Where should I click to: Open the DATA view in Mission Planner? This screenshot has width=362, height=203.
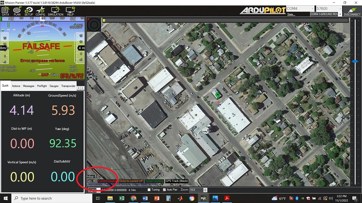coord(5,11)
